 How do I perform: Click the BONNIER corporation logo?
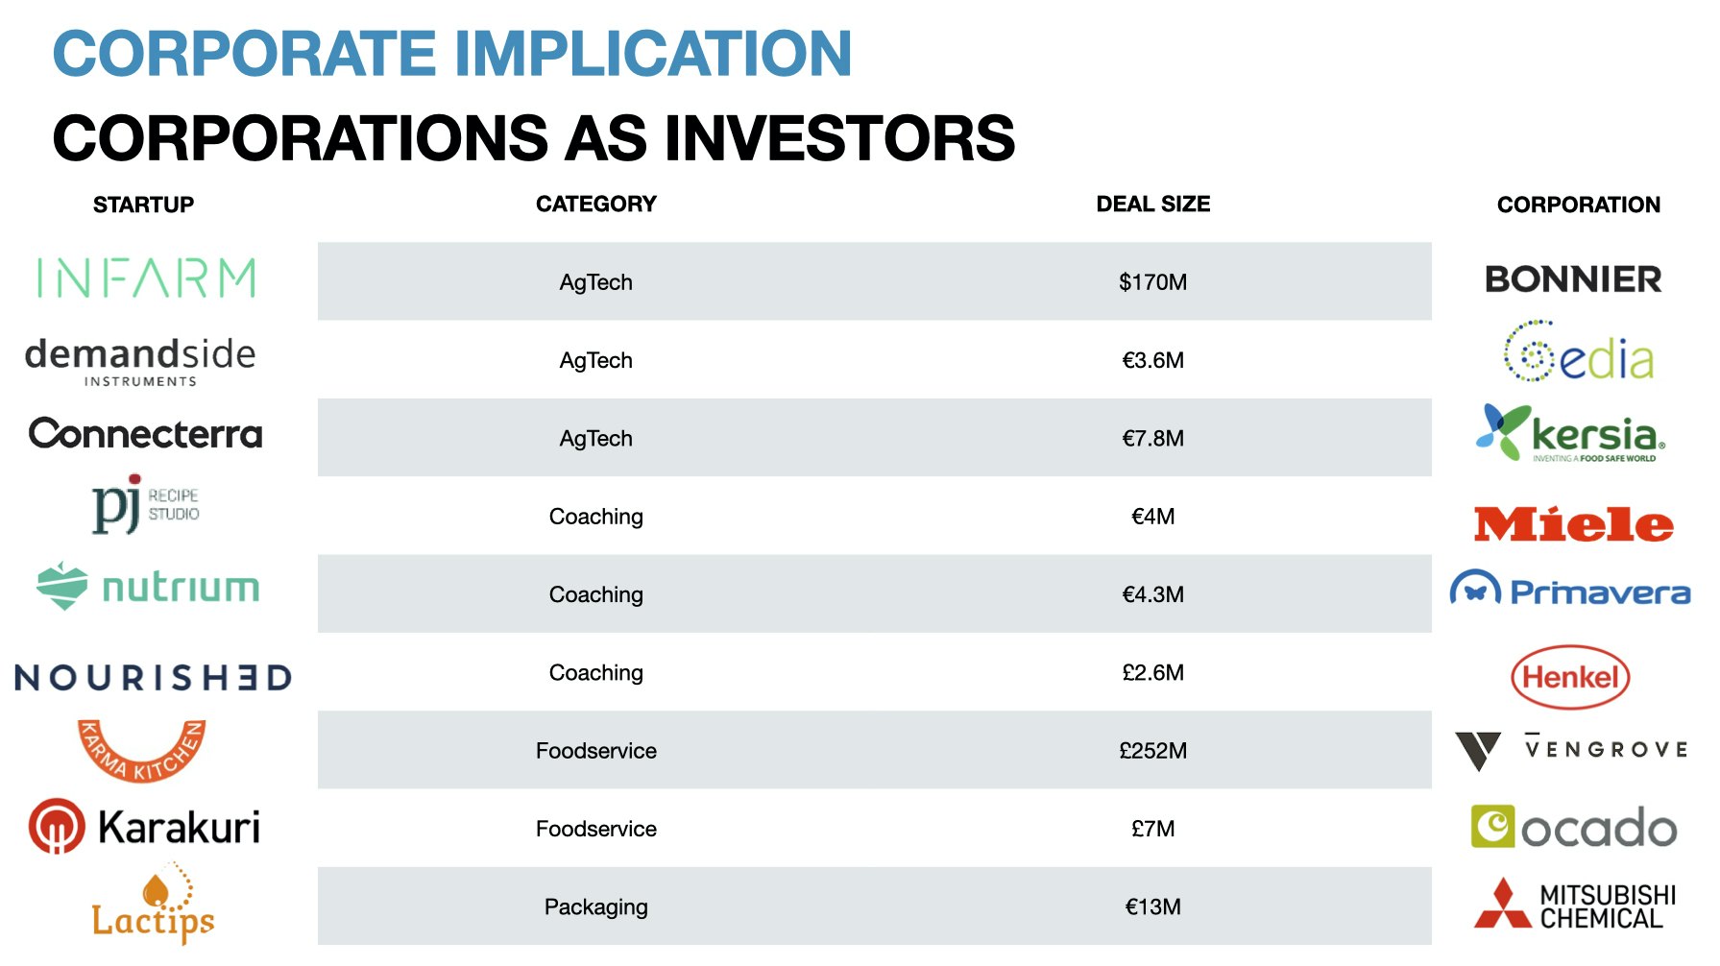pos(1572,279)
